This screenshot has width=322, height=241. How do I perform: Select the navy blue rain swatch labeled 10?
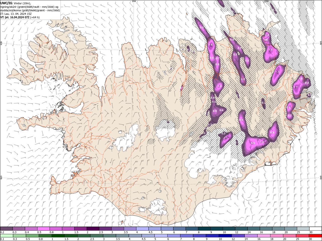(x=225, y=236)
